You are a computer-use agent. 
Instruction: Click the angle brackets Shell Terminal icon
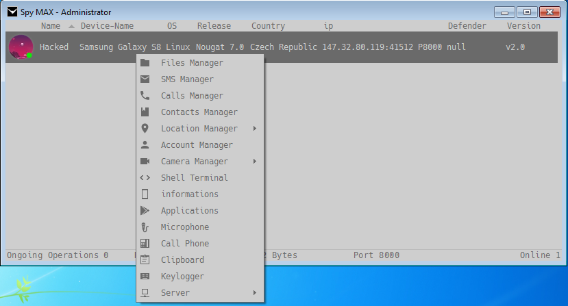[145, 177]
